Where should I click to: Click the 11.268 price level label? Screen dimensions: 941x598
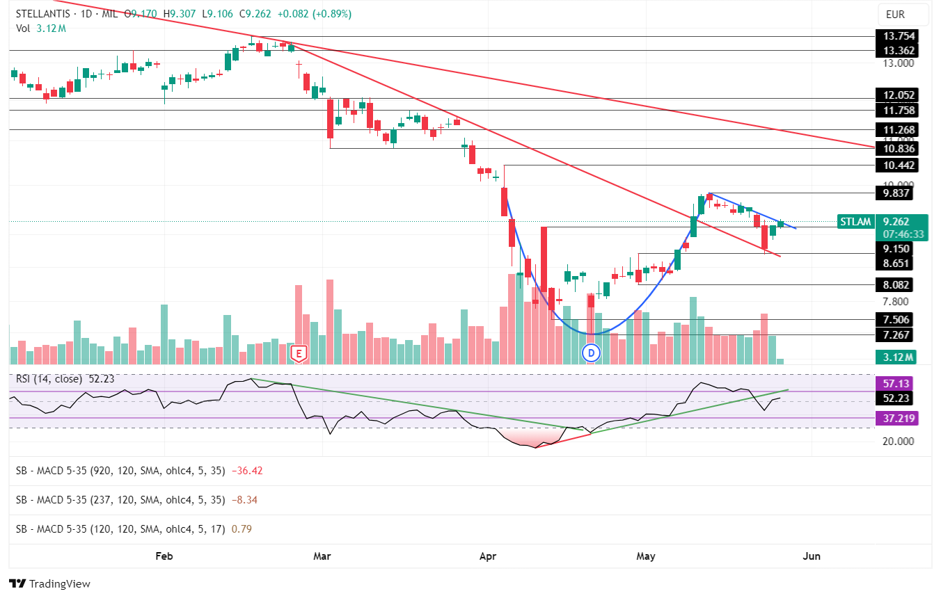(x=898, y=130)
